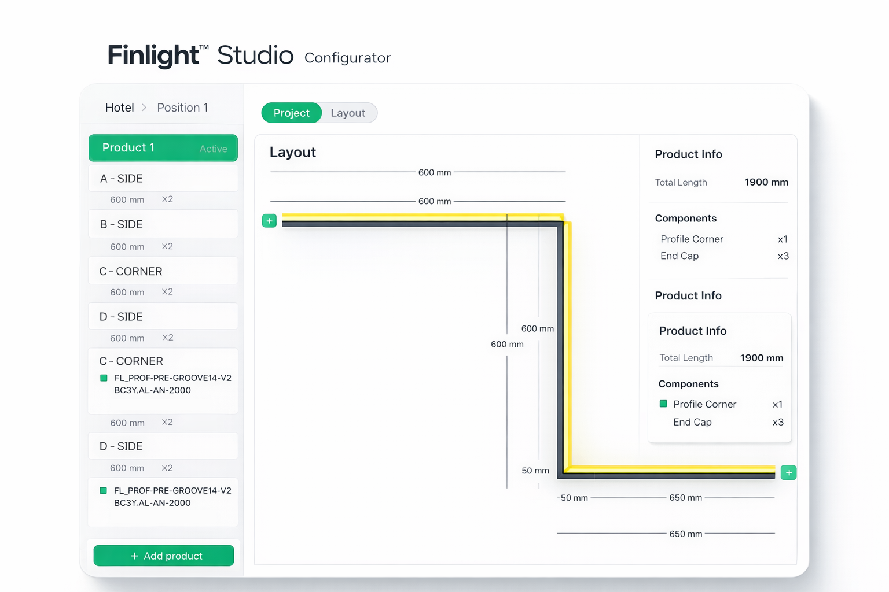Switch to the Layout tab
889x592 pixels.
click(348, 113)
